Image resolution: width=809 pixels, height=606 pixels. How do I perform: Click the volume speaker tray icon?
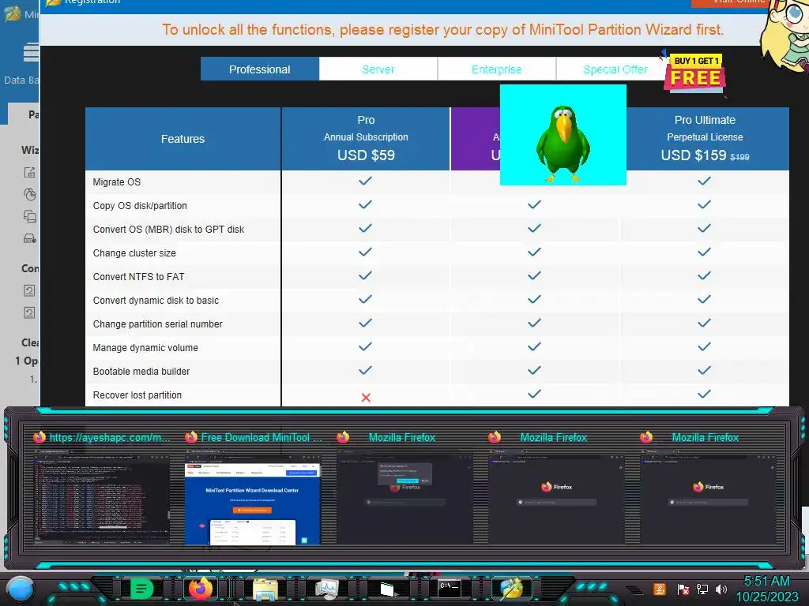[x=721, y=589]
